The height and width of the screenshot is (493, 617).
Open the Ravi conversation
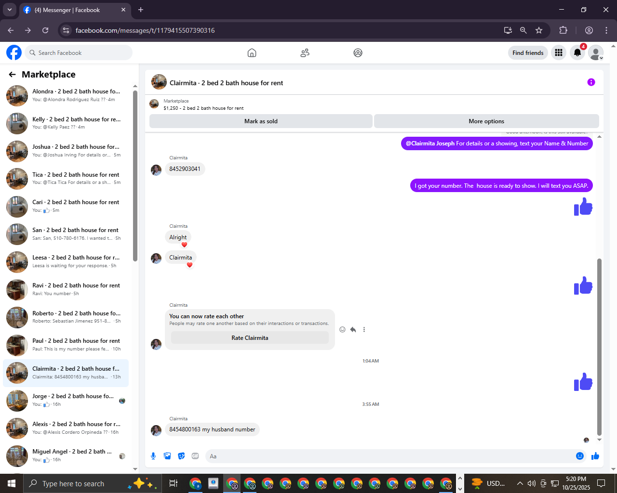point(66,290)
